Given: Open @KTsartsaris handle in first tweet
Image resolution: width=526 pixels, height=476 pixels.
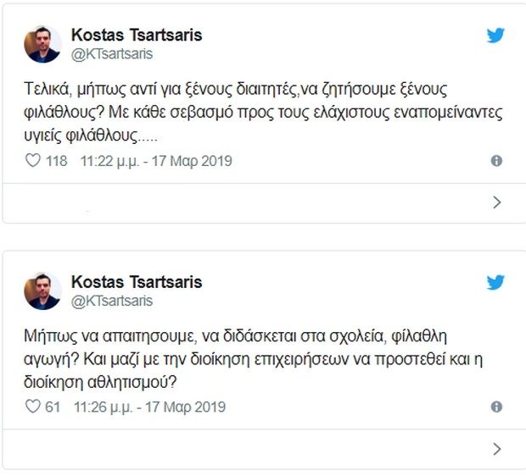Looking at the screenshot, I should [x=113, y=53].
